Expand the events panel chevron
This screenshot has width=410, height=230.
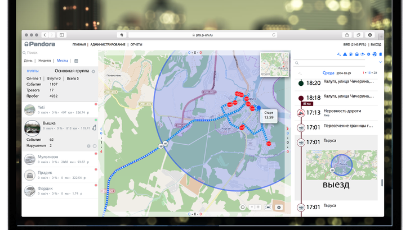click(x=382, y=62)
